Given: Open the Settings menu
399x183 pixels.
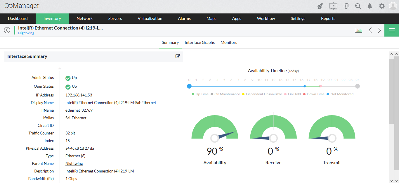Looking at the screenshot, I should 298,18.
